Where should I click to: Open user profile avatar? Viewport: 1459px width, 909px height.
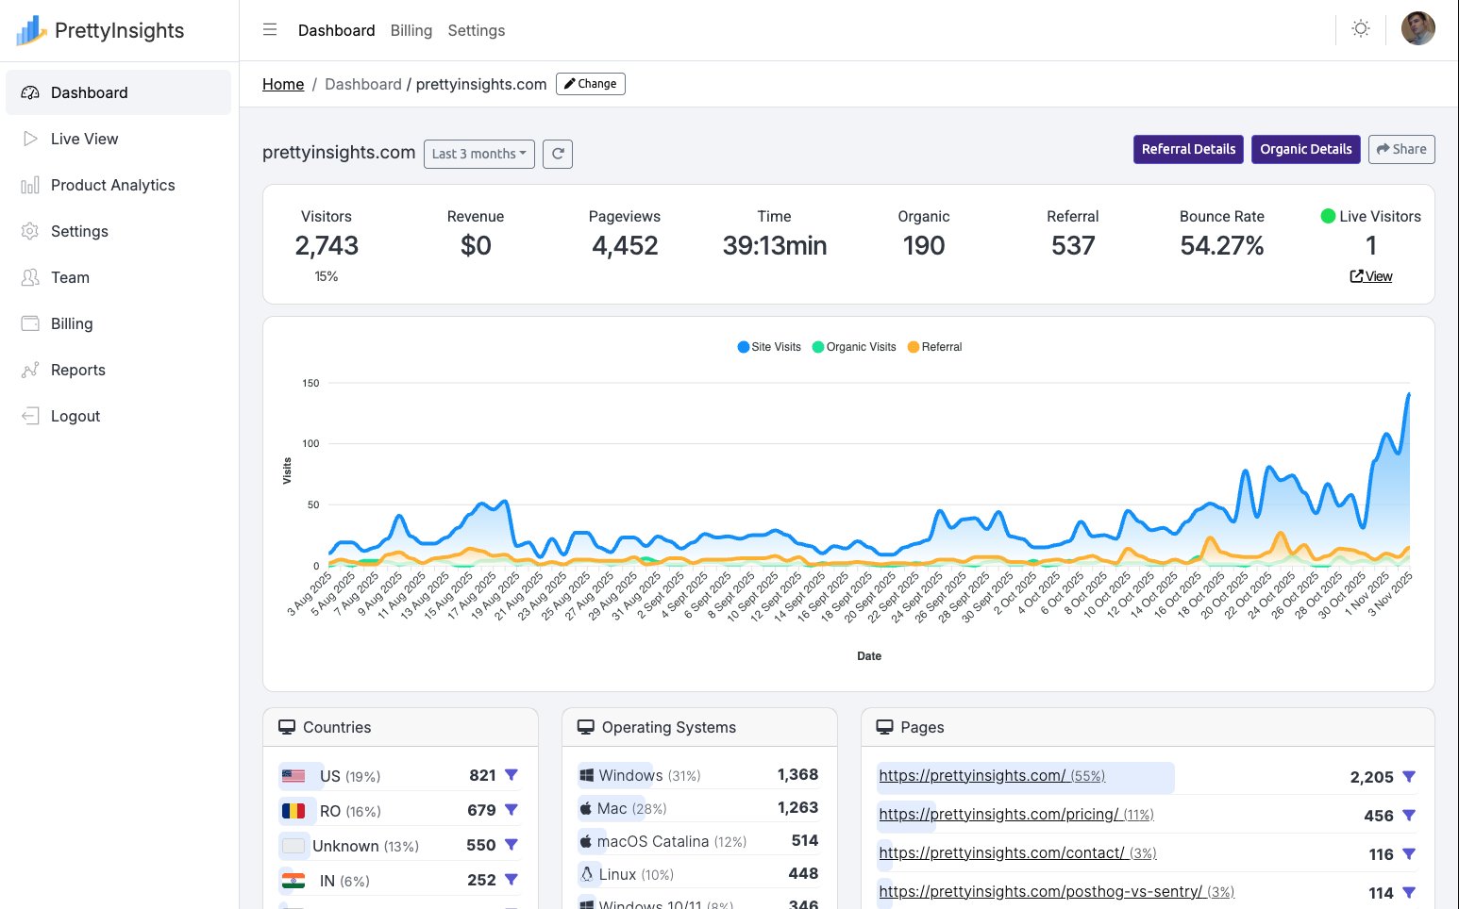tap(1417, 29)
